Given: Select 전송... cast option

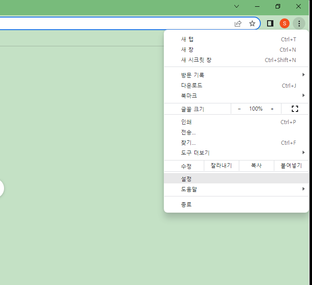Looking at the screenshot, I should pyautogui.click(x=236, y=132).
